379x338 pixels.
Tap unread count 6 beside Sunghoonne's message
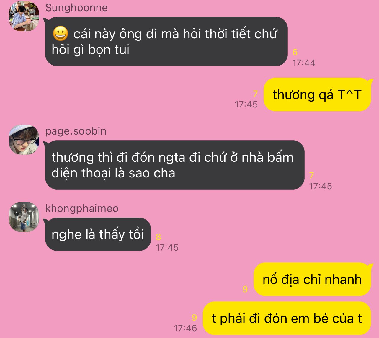[295, 52]
